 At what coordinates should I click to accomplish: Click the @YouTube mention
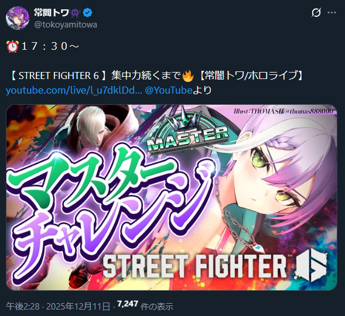(x=169, y=90)
